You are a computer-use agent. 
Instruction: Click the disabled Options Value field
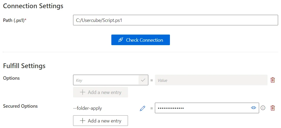(x=211, y=80)
